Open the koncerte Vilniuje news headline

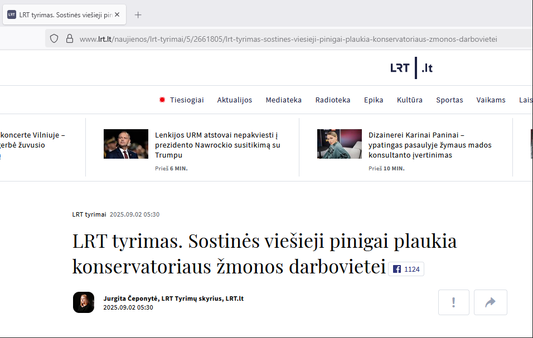pyautogui.click(x=32, y=145)
